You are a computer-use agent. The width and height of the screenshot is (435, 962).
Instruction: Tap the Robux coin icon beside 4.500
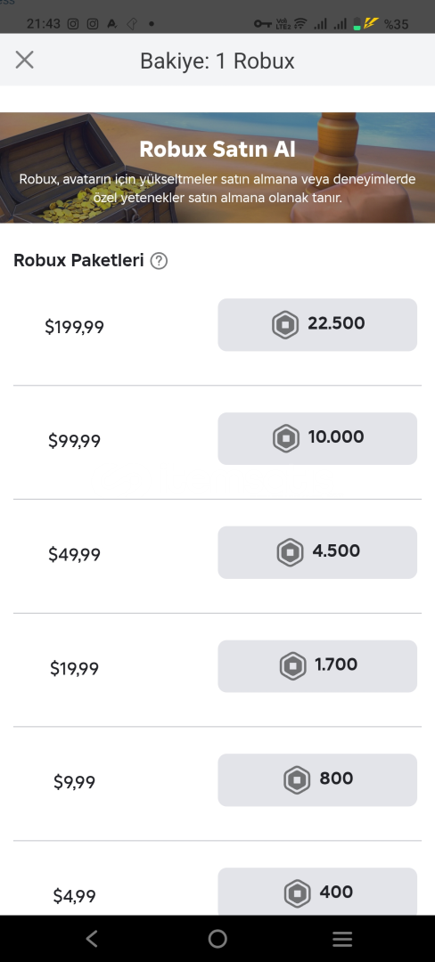tap(290, 552)
